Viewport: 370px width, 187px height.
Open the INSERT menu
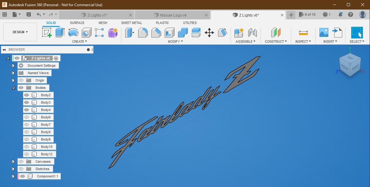tap(330, 42)
